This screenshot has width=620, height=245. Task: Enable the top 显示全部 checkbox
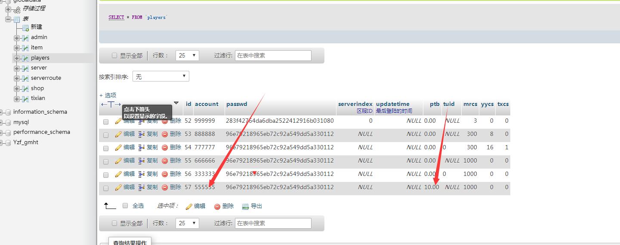114,55
